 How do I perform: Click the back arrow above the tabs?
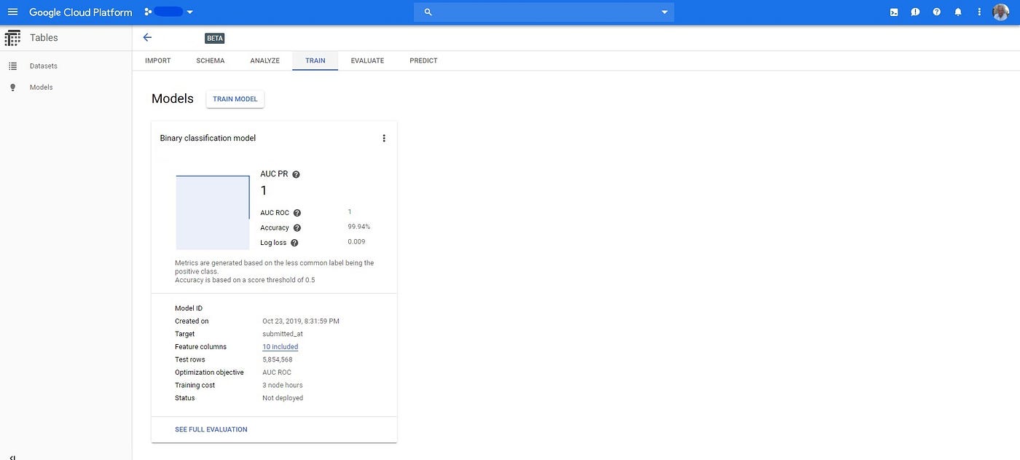point(145,36)
